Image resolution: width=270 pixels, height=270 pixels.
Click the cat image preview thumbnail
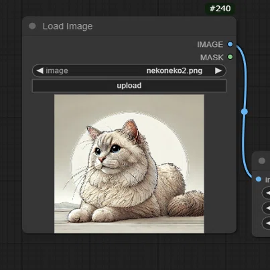click(129, 164)
